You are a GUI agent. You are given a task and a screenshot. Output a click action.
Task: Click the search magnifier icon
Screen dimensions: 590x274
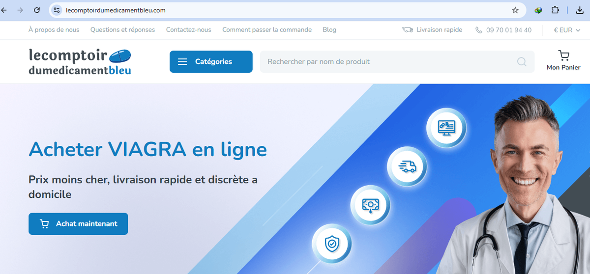point(522,62)
